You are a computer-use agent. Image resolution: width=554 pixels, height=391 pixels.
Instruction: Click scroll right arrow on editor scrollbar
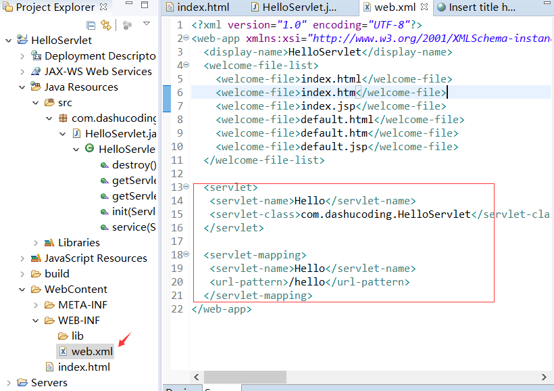[544, 377]
